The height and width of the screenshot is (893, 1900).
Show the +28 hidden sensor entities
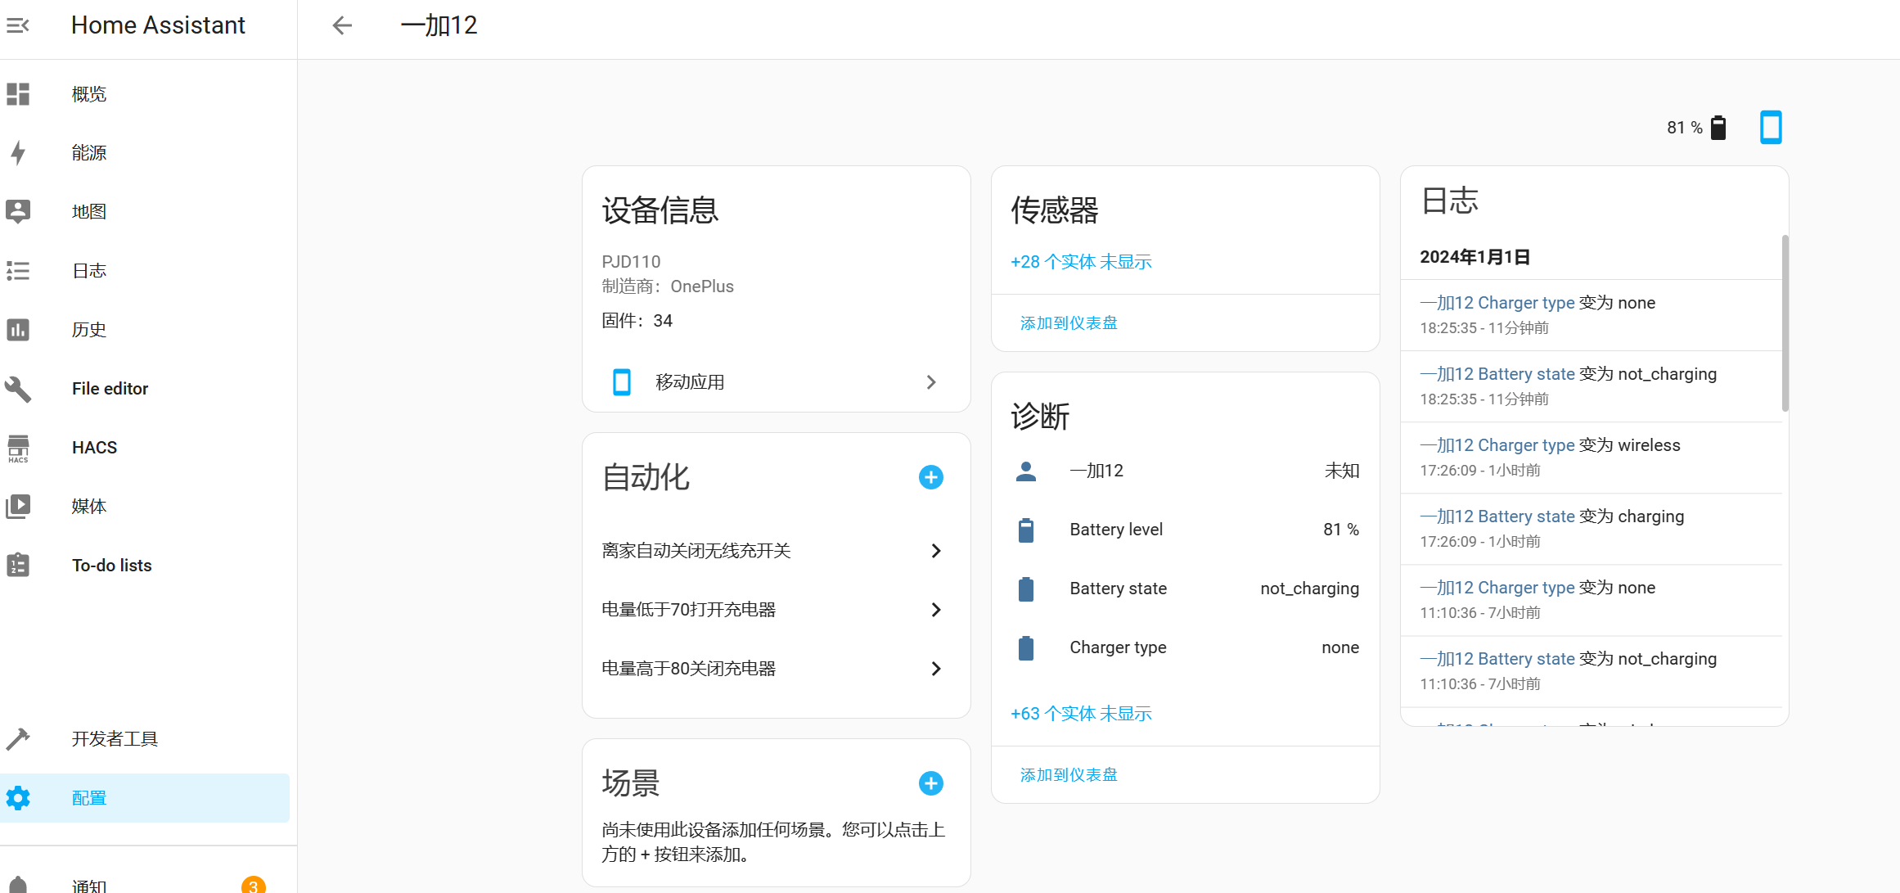click(x=1081, y=262)
